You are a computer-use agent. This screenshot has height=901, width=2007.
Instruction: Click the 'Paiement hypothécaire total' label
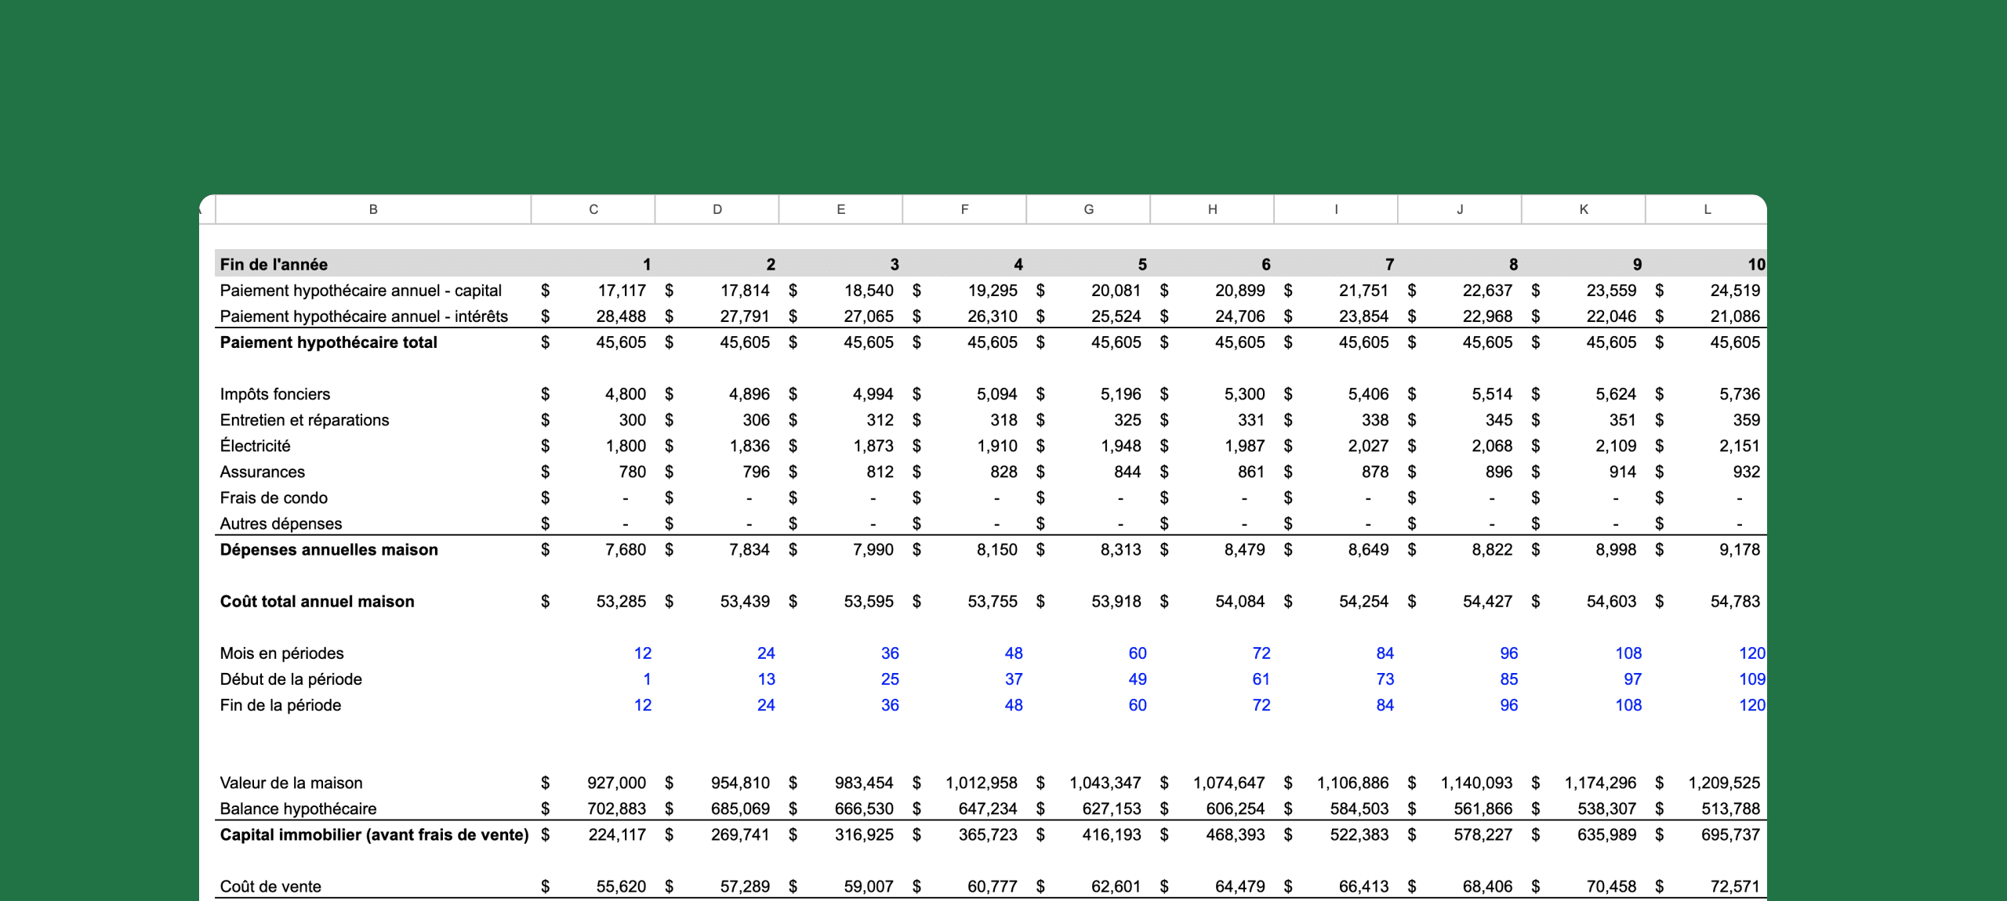point(328,342)
